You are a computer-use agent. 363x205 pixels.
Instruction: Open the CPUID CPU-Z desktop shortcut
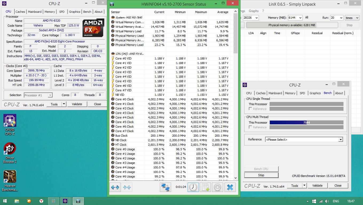(x=10, y=125)
